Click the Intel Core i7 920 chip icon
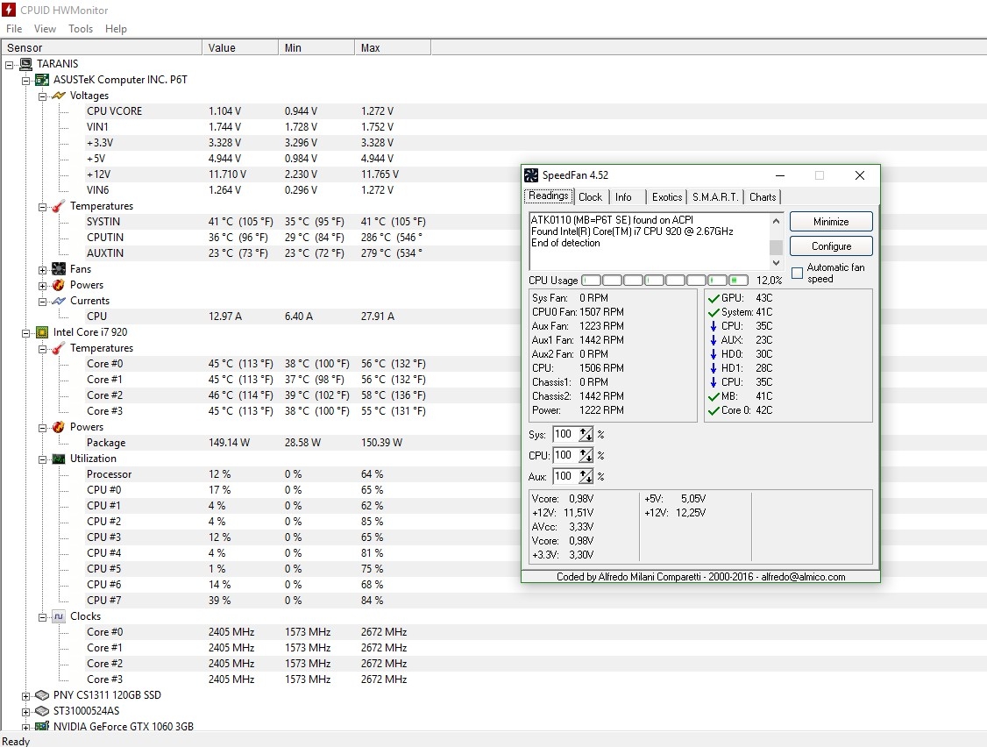987x747 pixels. click(x=42, y=332)
